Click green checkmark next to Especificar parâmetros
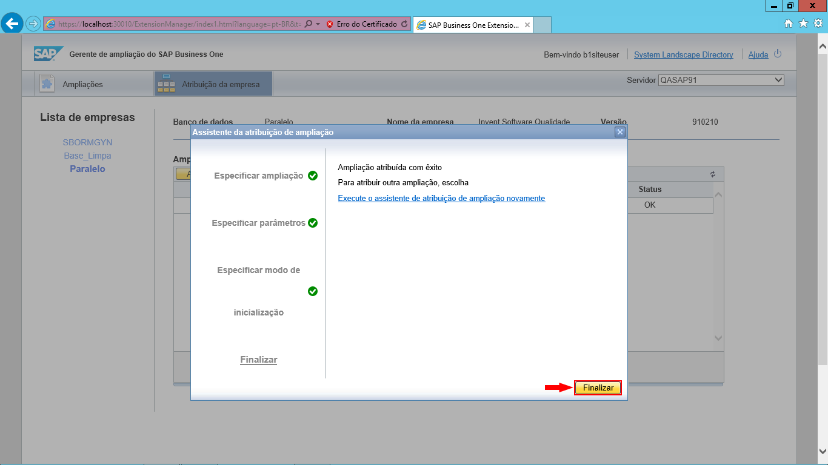The image size is (828, 465). click(313, 223)
